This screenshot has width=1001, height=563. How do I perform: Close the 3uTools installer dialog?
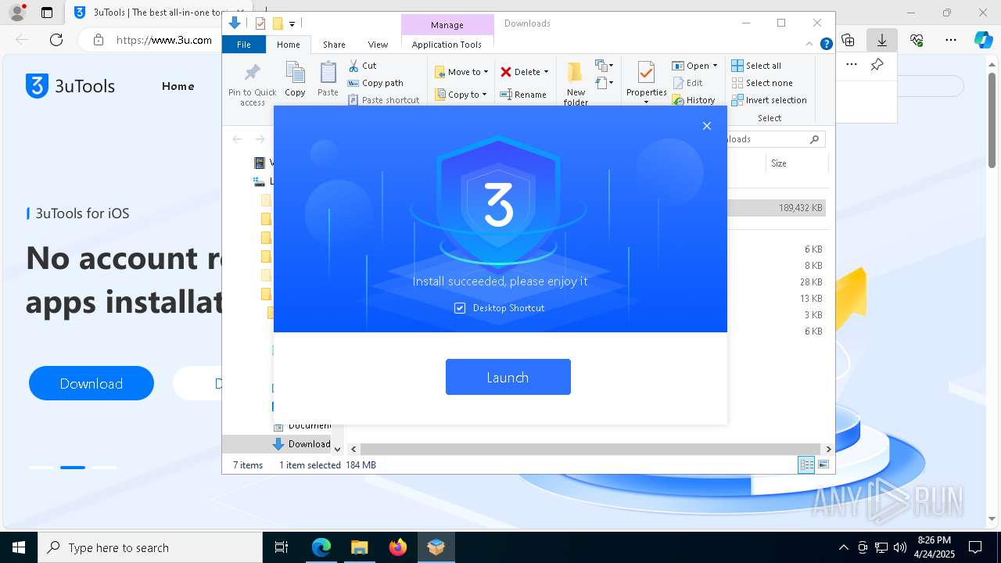coord(707,126)
